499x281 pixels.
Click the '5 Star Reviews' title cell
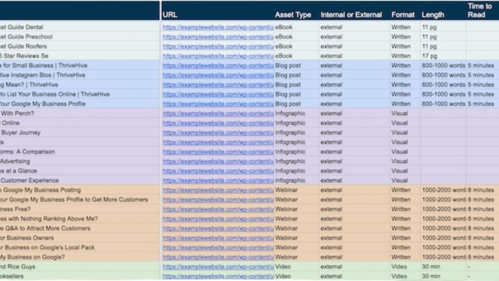coord(24,56)
